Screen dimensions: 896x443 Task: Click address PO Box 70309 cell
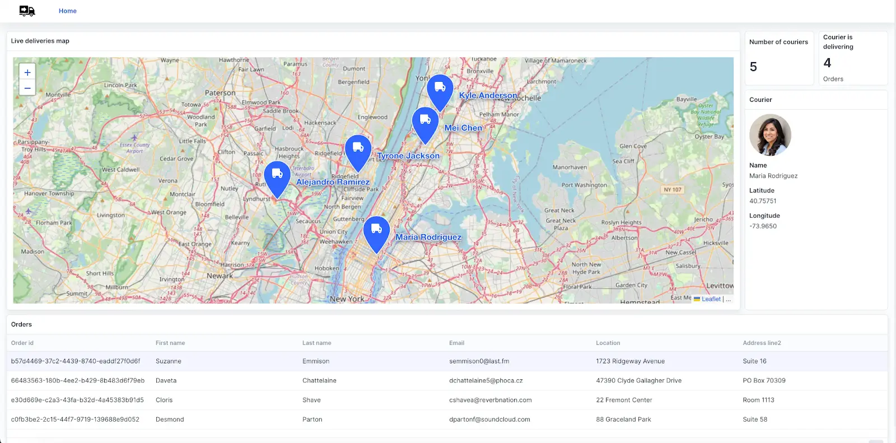[x=764, y=380]
